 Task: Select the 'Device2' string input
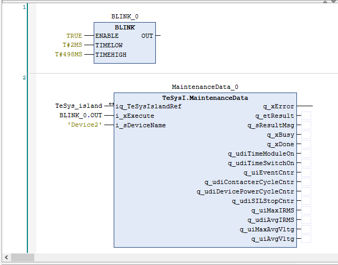(84, 125)
